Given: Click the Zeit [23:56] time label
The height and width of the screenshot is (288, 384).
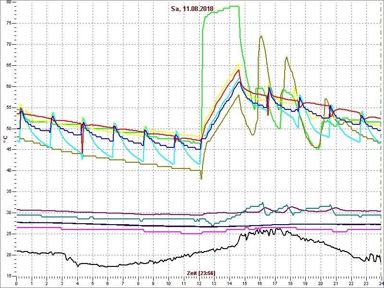Looking at the screenshot, I should point(201,273).
